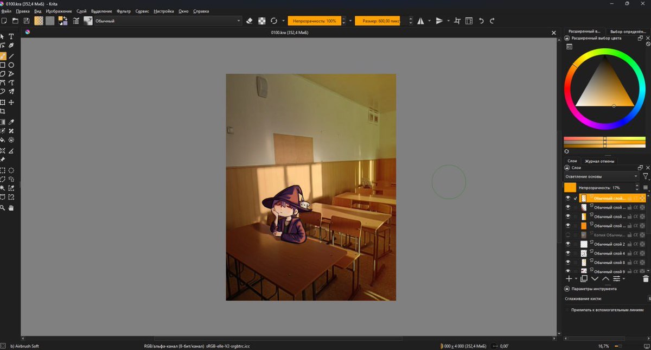Select the Rectangle shape tool
651x350 pixels.
[x=3, y=65]
